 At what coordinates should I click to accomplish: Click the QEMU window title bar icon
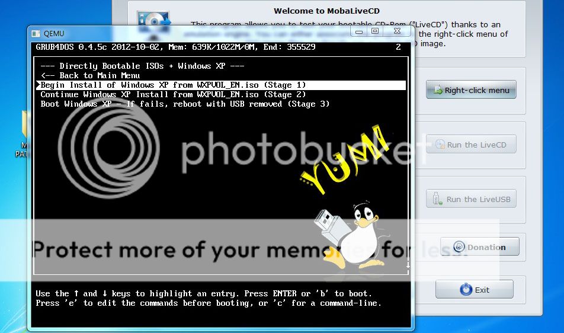[35, 33]
